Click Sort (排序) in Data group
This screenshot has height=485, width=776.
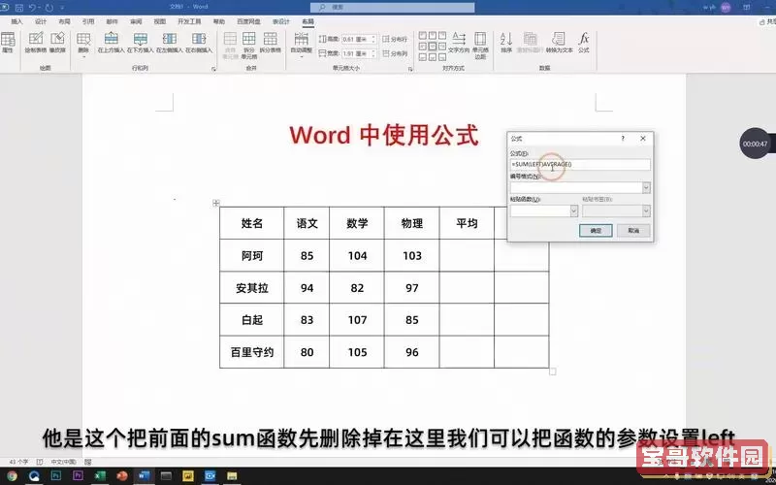[x=505, y=43]
